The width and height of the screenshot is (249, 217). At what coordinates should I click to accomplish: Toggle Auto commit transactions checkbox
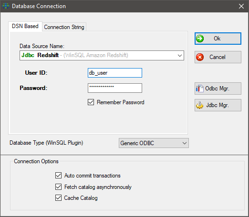click(x=58, y=176)
